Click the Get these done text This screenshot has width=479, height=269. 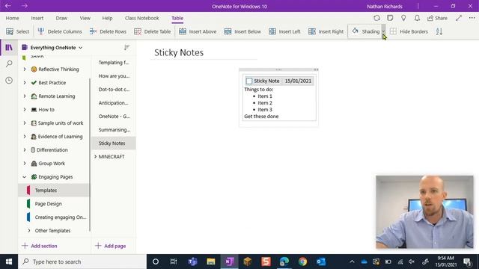tap(261, 117)
